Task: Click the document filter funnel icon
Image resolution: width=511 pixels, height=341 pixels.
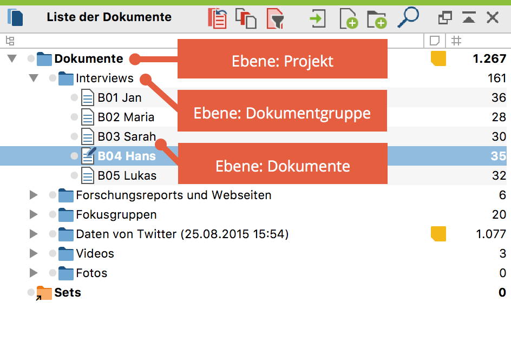Action: coord(275,18)
